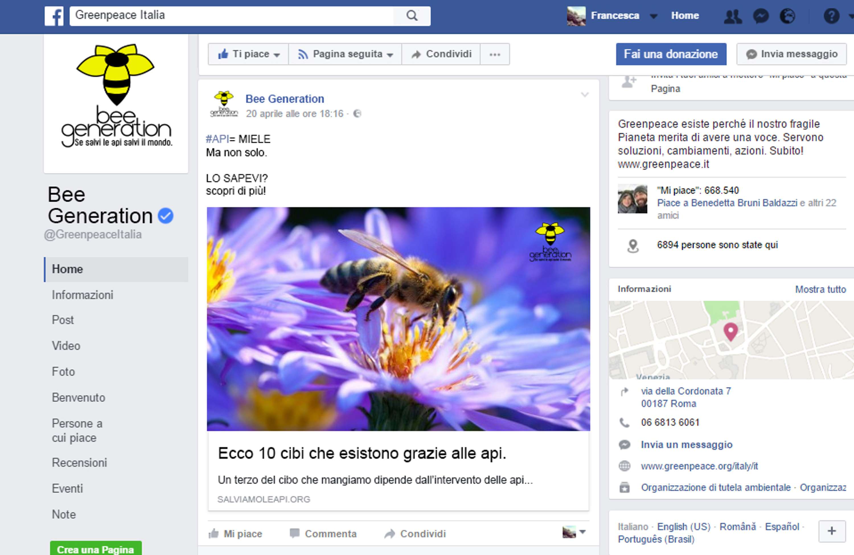Click the directions arrow icon by address

[625, 391]
